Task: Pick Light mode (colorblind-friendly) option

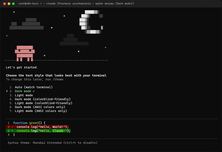Action: point(41,103)
